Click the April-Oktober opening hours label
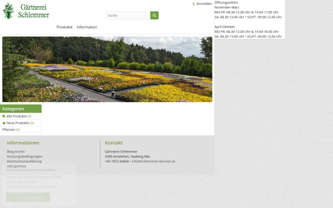 [x=225, y=27]
